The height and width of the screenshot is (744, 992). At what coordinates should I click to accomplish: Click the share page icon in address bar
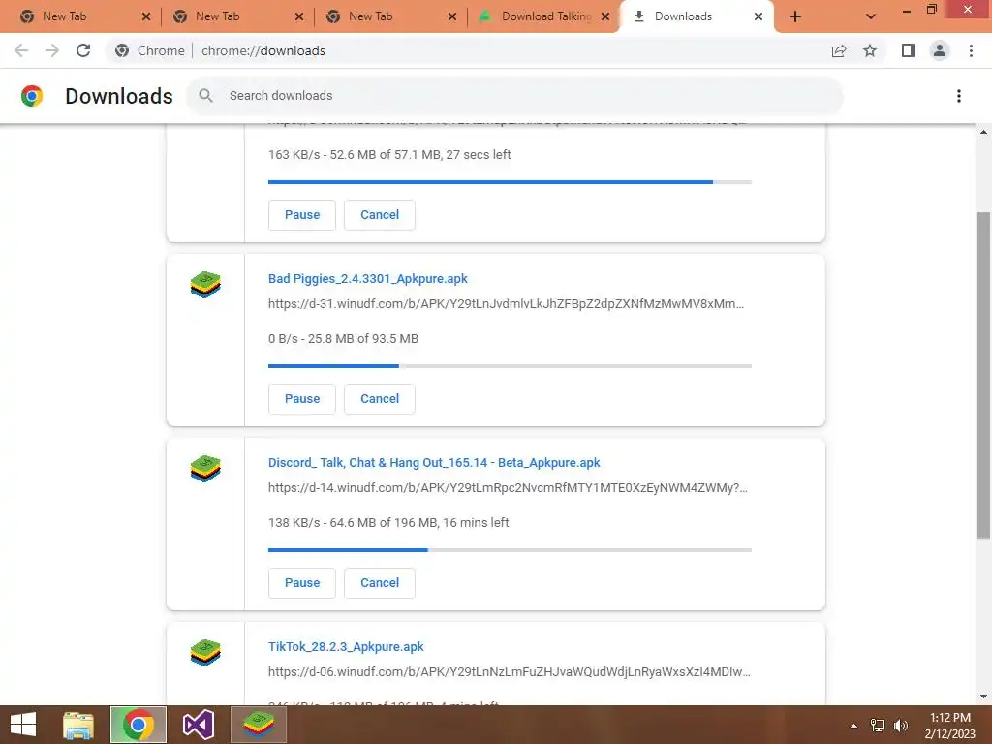pyautogui.click(x=839, y=50)
